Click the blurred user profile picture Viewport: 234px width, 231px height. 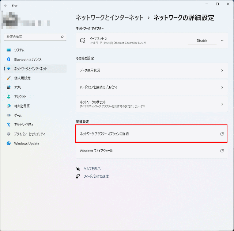click(x=10, y=20)
